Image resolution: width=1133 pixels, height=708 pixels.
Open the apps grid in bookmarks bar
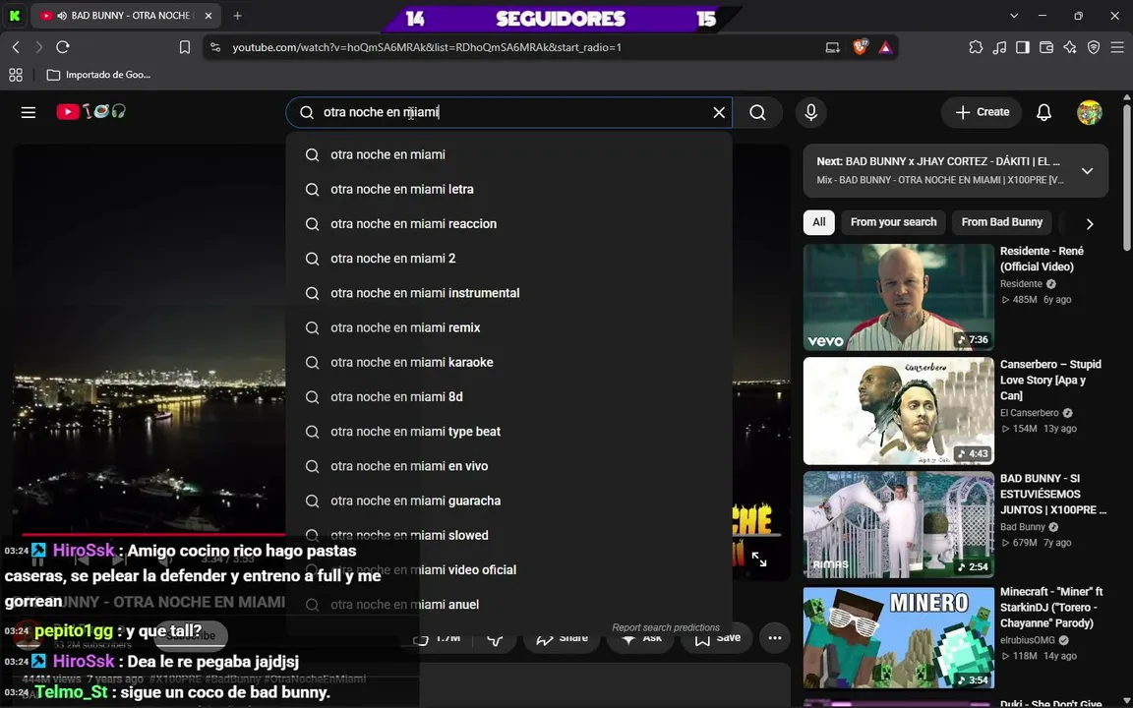pyautogui.click(x=16, y=75)
